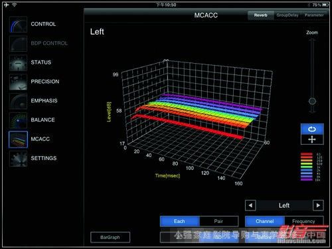Open the CONTROL section icon
The image size is (332, 249).
click(18, 25)
